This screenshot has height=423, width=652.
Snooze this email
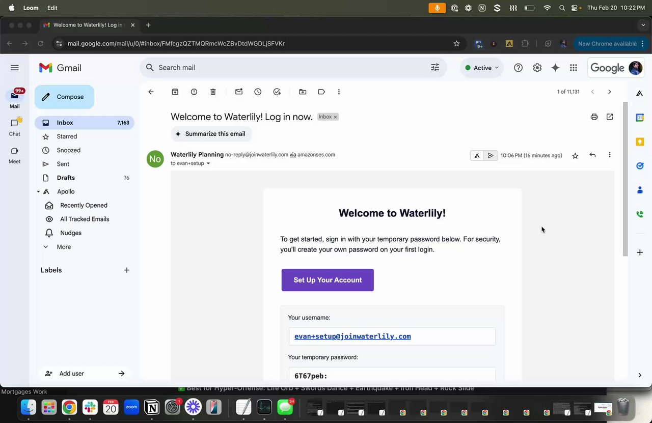[258, 92]
